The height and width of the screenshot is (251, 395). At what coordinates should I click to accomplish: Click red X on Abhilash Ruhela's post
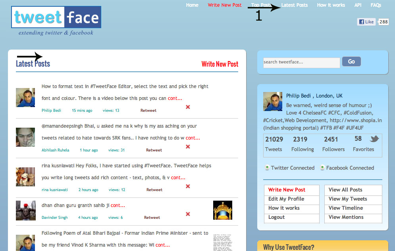[188, 147]
